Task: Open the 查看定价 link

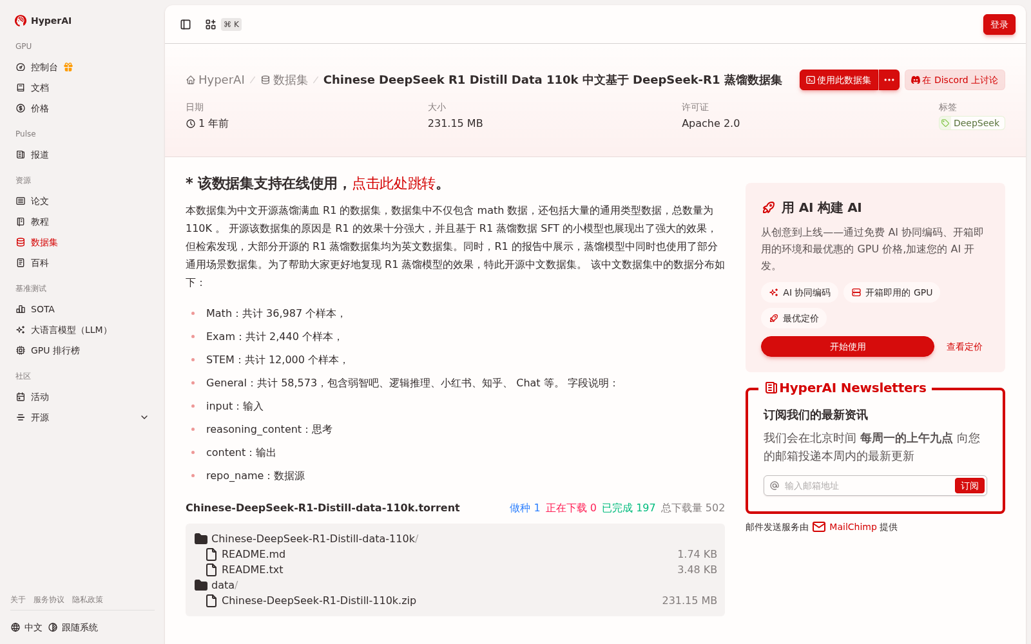Action: point(965,346)
